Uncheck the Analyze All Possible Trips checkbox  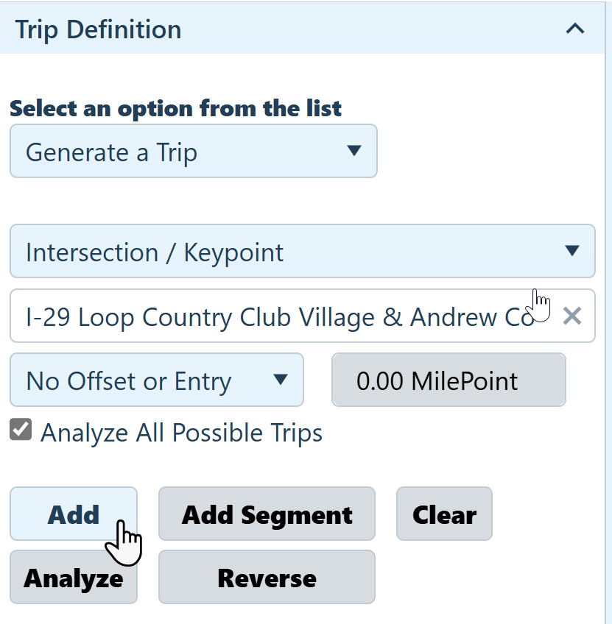click(21, 430)
